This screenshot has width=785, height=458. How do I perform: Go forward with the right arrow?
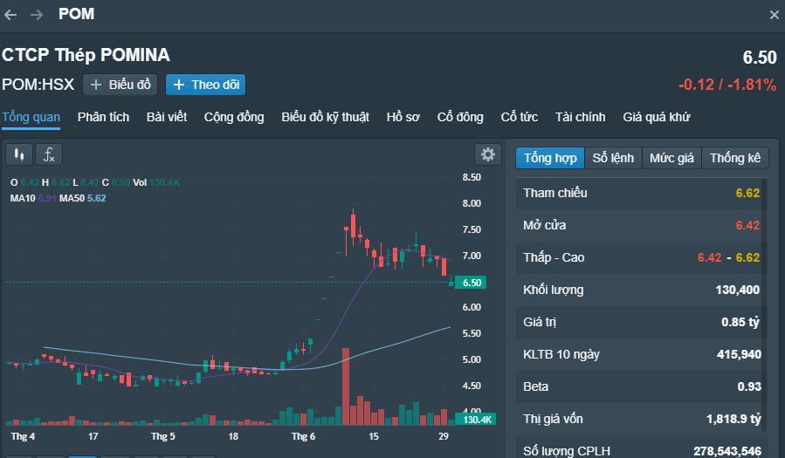(x=37, y=15)
